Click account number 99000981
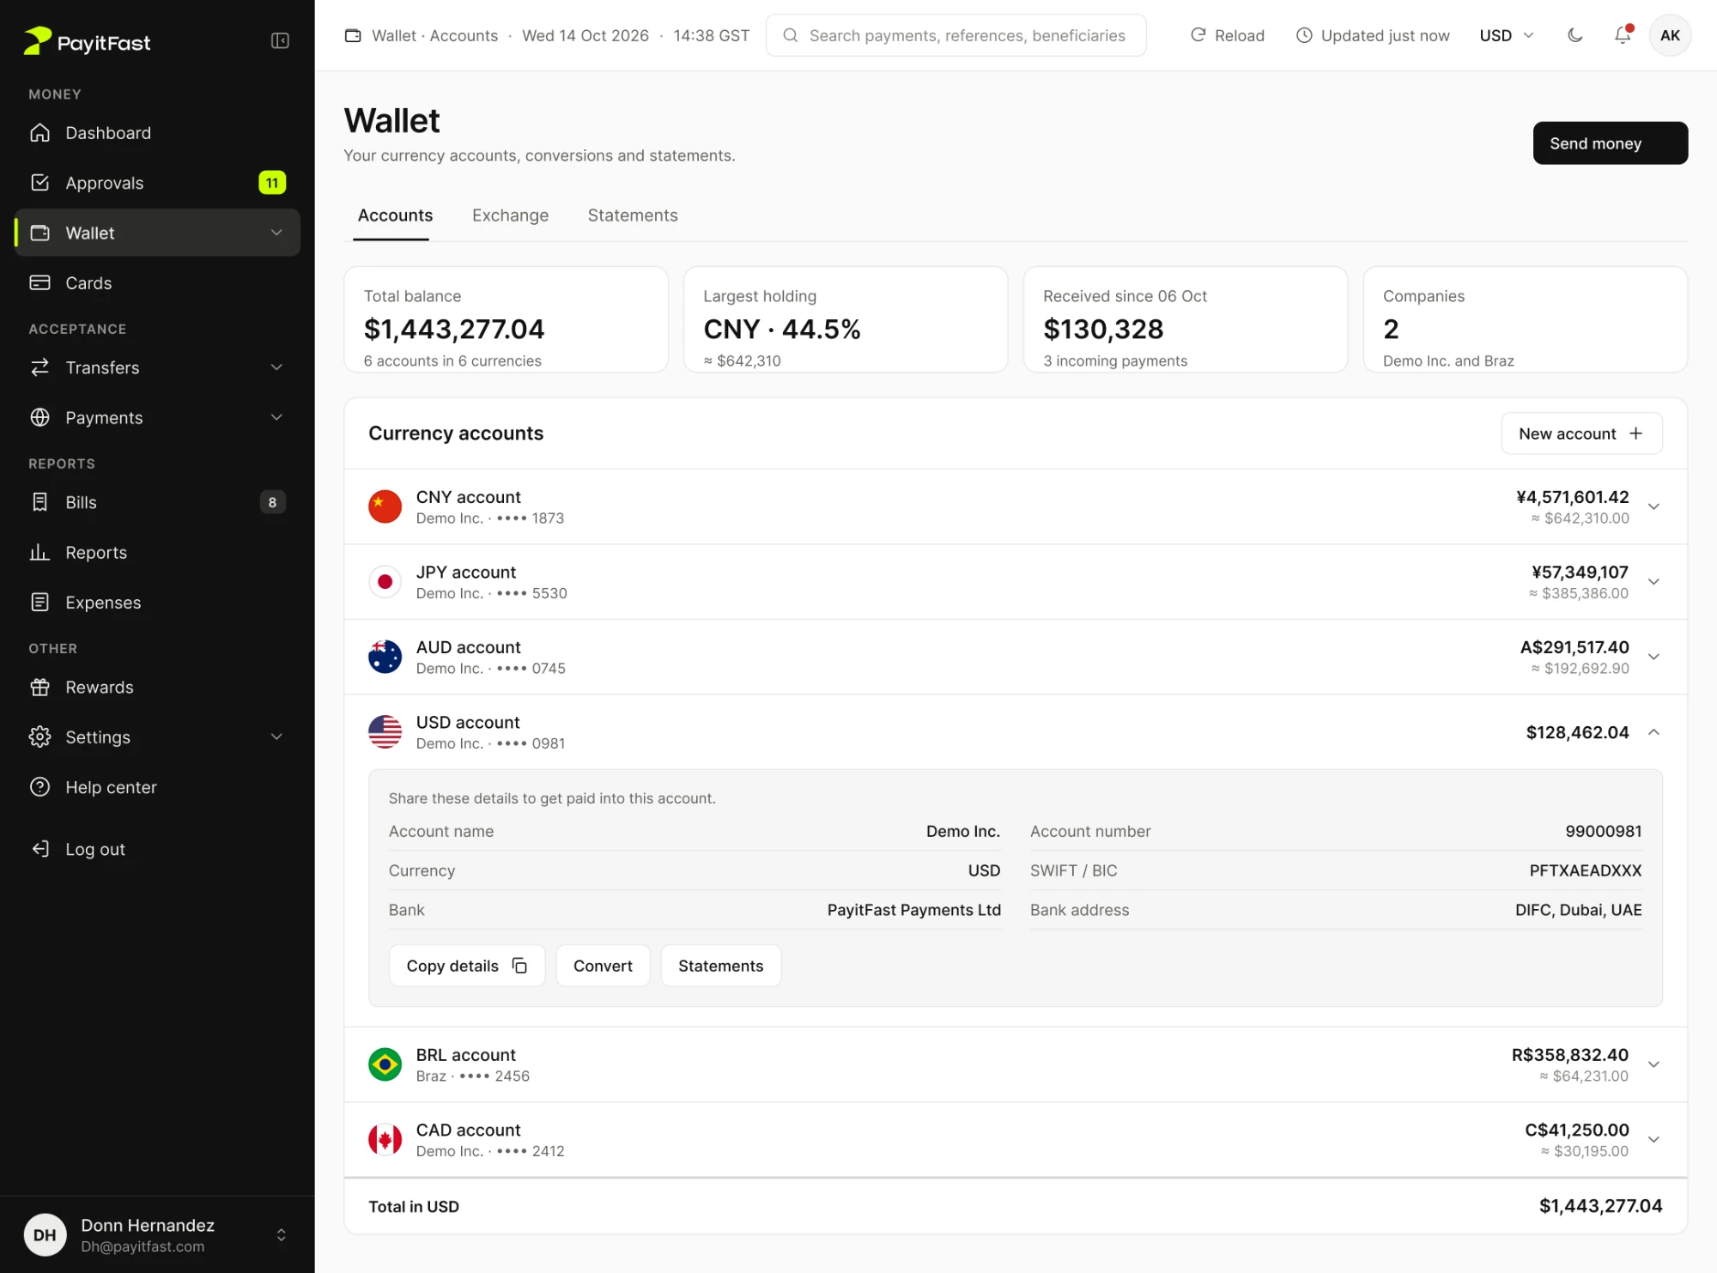Image resolution: width=1717 pixels, height=1273 pixels. (x=1603, y=831)
